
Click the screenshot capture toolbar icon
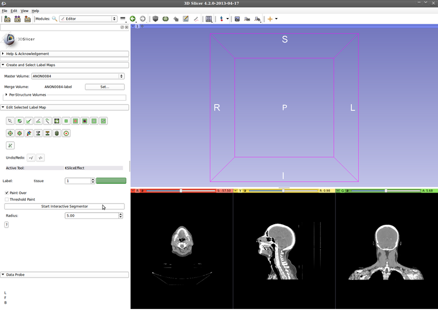tap(237, 19)
